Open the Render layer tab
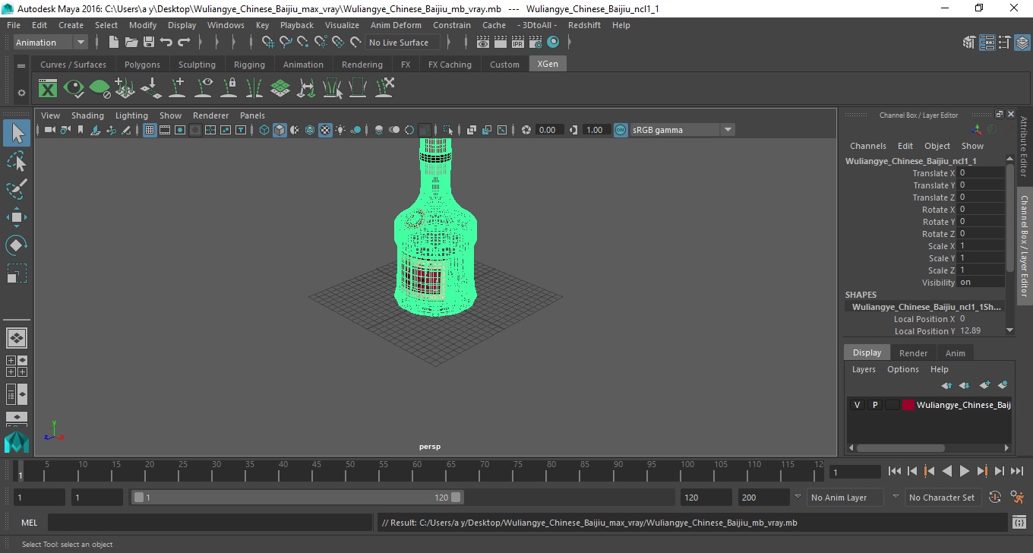Viewport: 1033px width, 553px height. 913,353
